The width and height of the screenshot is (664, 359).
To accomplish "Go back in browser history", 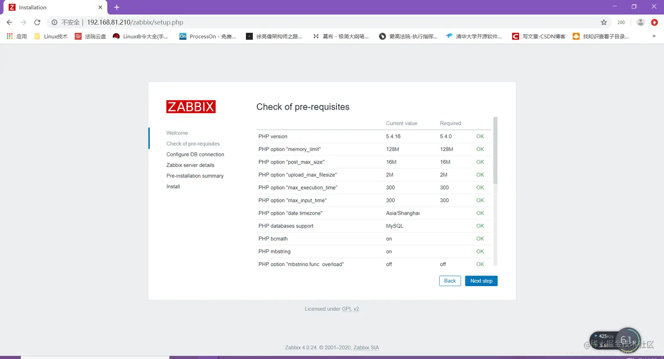I will 10,22.
